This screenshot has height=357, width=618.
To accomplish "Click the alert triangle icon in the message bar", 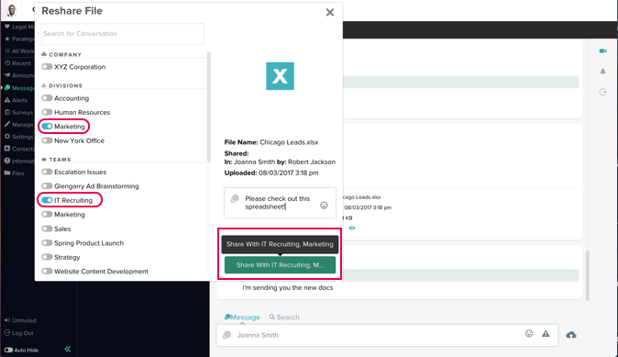I will [x=546, y=334].
